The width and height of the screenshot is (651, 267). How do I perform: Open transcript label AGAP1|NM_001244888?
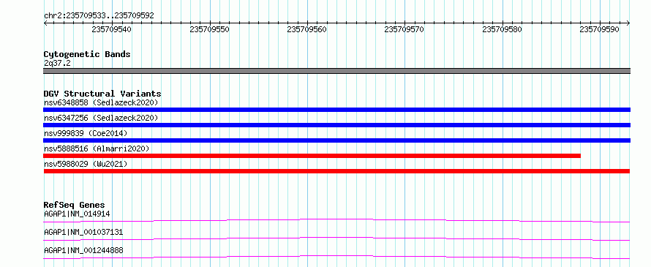(83, 250)
